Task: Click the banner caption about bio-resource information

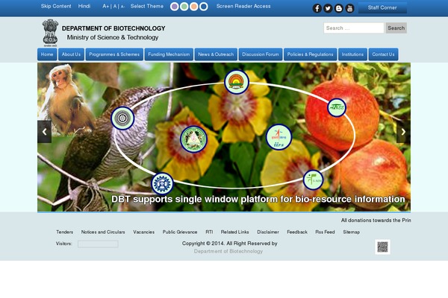Action: tap(258, 199)
